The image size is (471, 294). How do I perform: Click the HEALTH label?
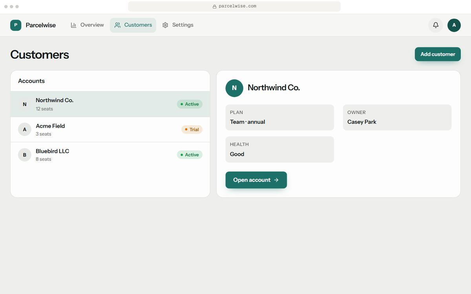click(x=239, y=144)
